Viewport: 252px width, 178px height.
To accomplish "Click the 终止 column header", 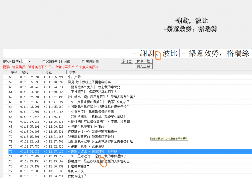I will 55,72.
